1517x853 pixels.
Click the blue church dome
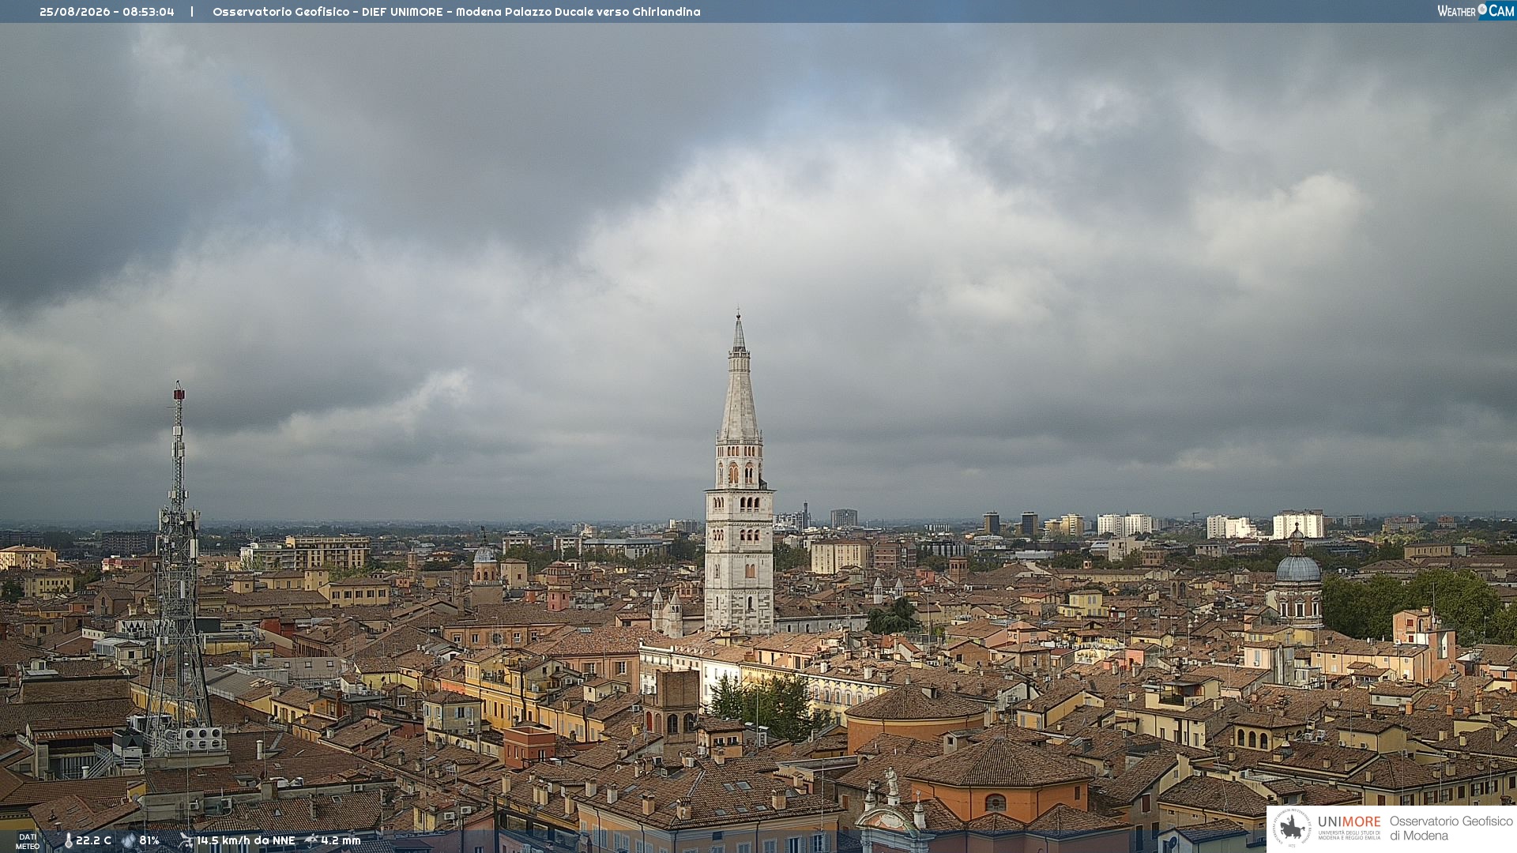coord(1298,568)
